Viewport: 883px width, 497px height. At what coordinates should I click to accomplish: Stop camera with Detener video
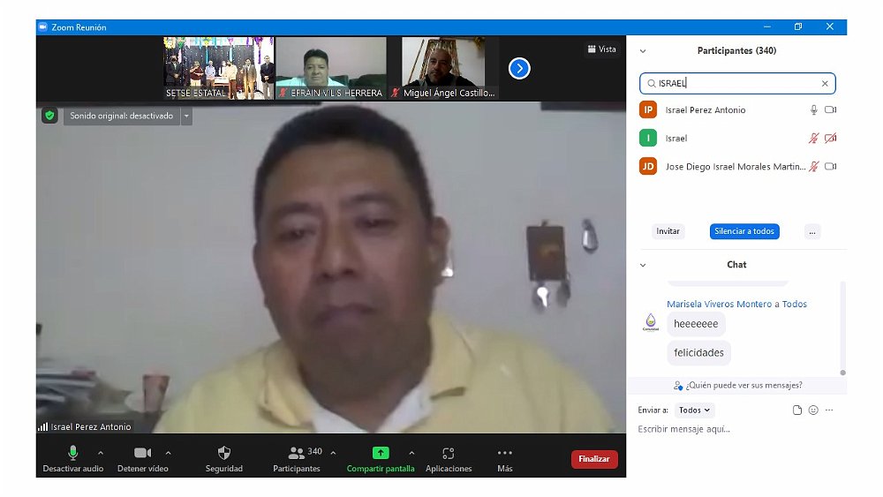point(142,453)
